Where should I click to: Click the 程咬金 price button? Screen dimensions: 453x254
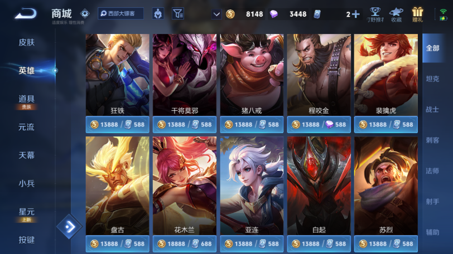[x=319, y=125]
